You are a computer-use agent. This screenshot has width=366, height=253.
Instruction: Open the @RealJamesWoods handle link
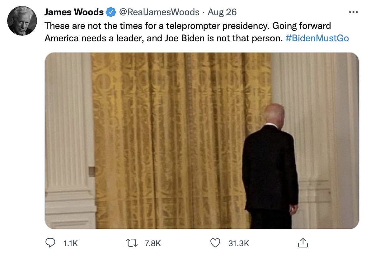[x=159, y=12]
